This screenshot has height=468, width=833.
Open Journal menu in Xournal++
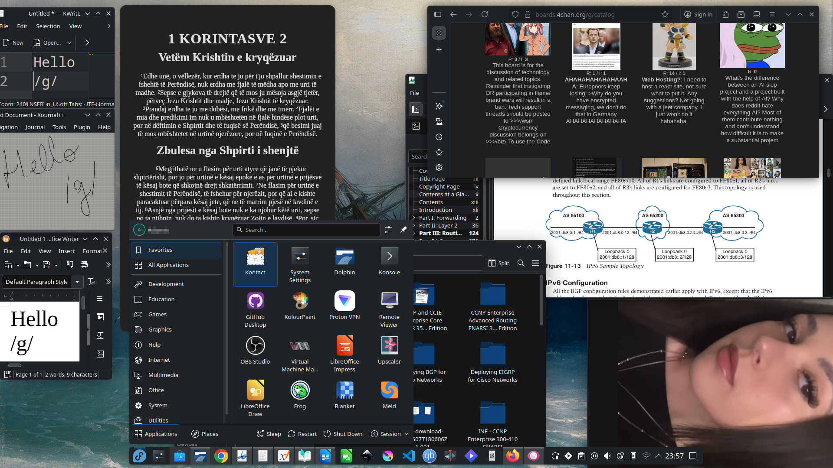click(x=35, y=127)
